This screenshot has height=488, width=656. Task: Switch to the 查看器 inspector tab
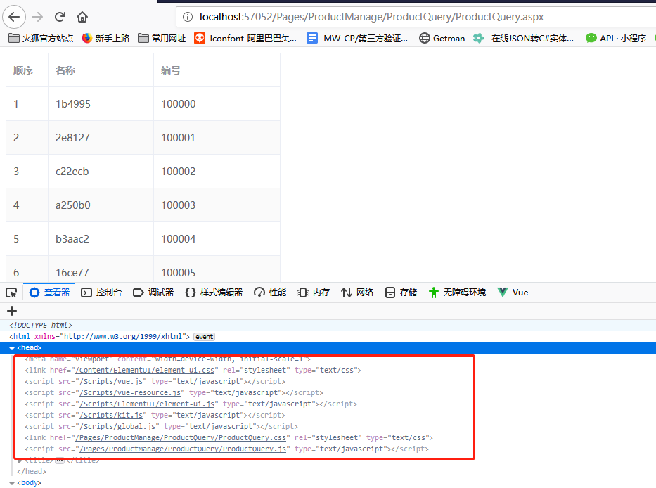(x=49, y=293)
